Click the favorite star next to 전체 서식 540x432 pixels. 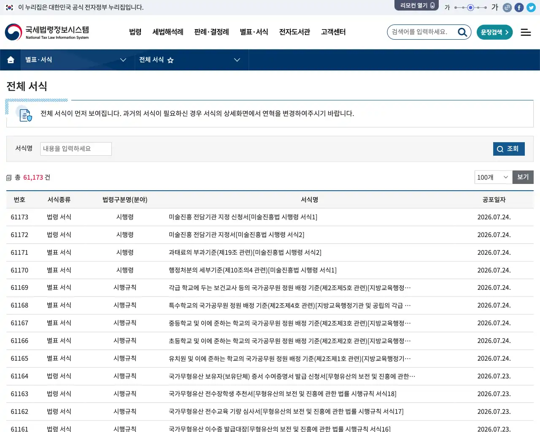point(170,60)
